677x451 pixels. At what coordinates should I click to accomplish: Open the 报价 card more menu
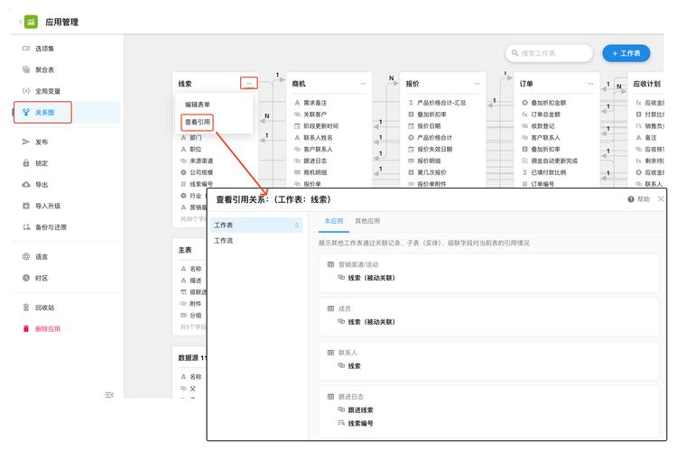[478, 83]
